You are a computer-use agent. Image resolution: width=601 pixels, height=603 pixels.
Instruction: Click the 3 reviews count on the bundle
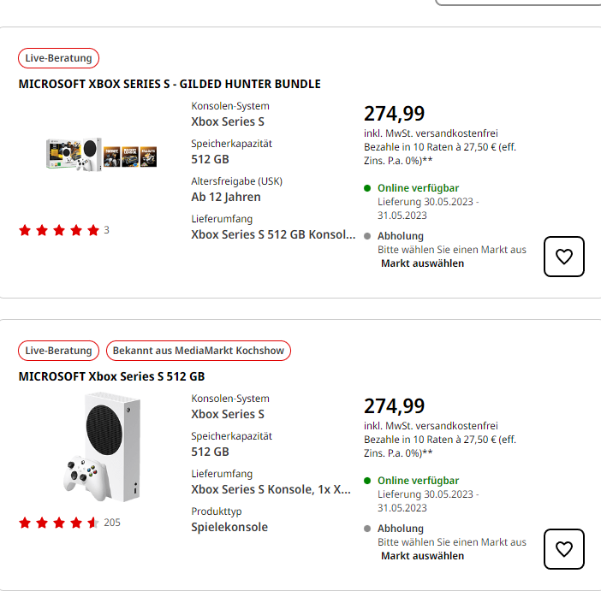click(x=106, y=230)
